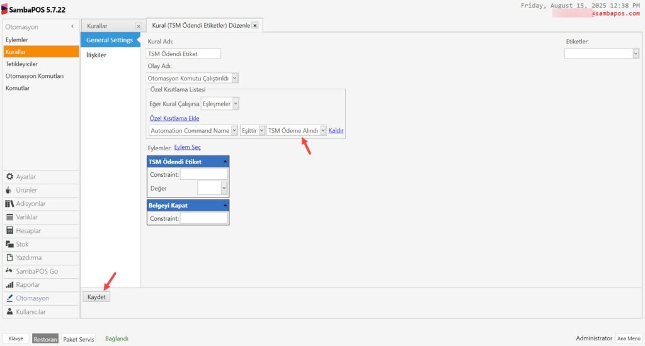Select Kurallar in the Otomasyon menu
Viewport: 645px width, 346px height.
point(41,52)
